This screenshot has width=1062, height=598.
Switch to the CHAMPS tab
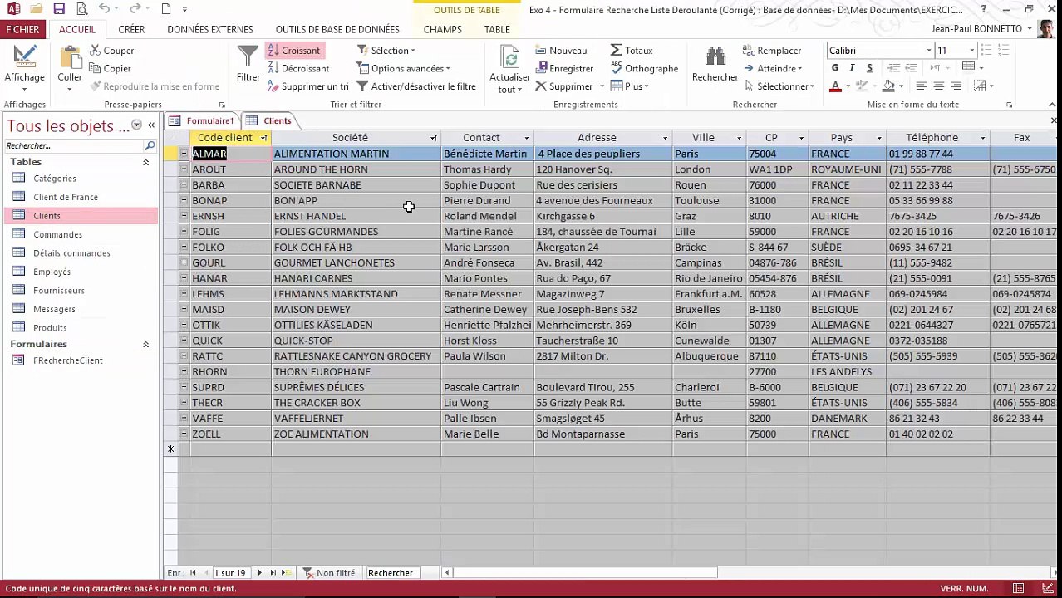(x=443, y=29)
